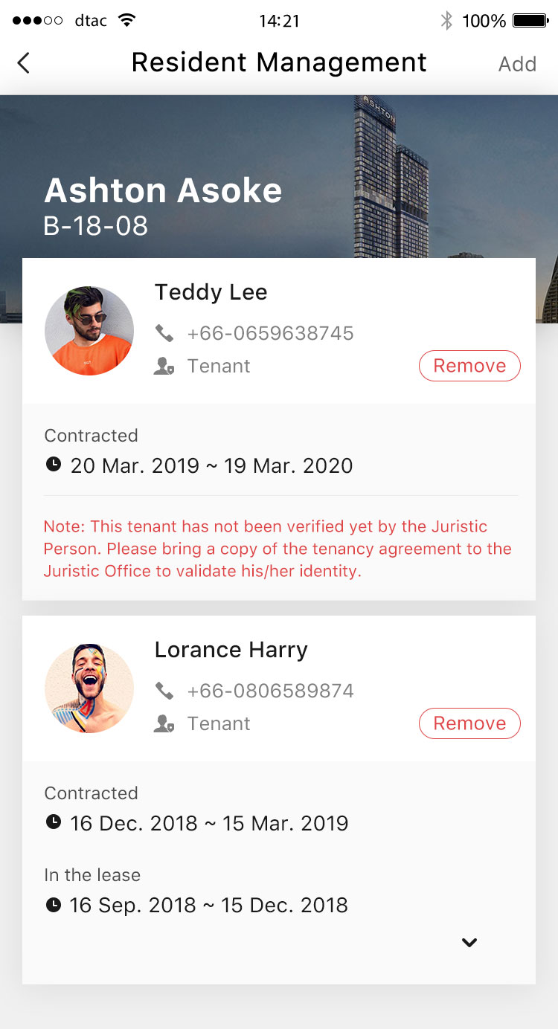Image resolution: width=558 pixels, height=1029 pixels.
Task: Tap phone icon beside Teddy Lee's number
Action: [164, 333]
